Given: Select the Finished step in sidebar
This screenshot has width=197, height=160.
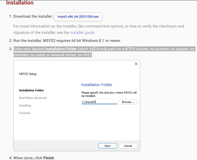Looking at the screenshot, I should point(24,113).
